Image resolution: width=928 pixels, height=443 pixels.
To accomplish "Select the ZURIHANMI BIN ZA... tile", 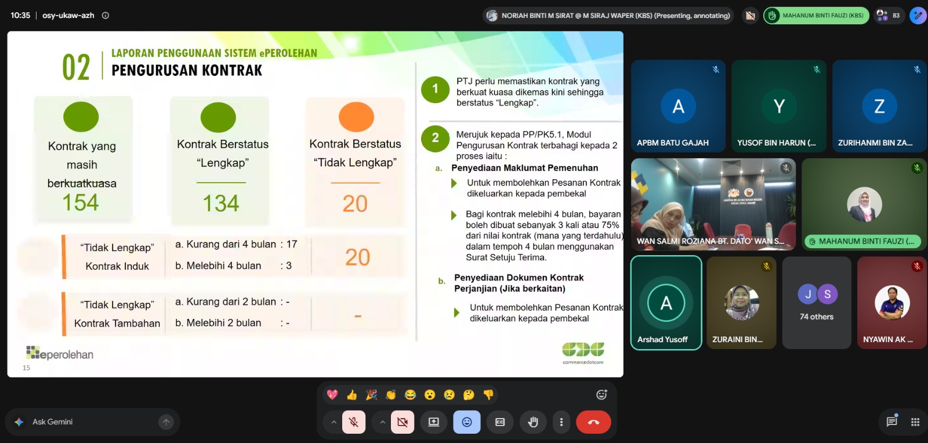I will click(x=879, y=106).
